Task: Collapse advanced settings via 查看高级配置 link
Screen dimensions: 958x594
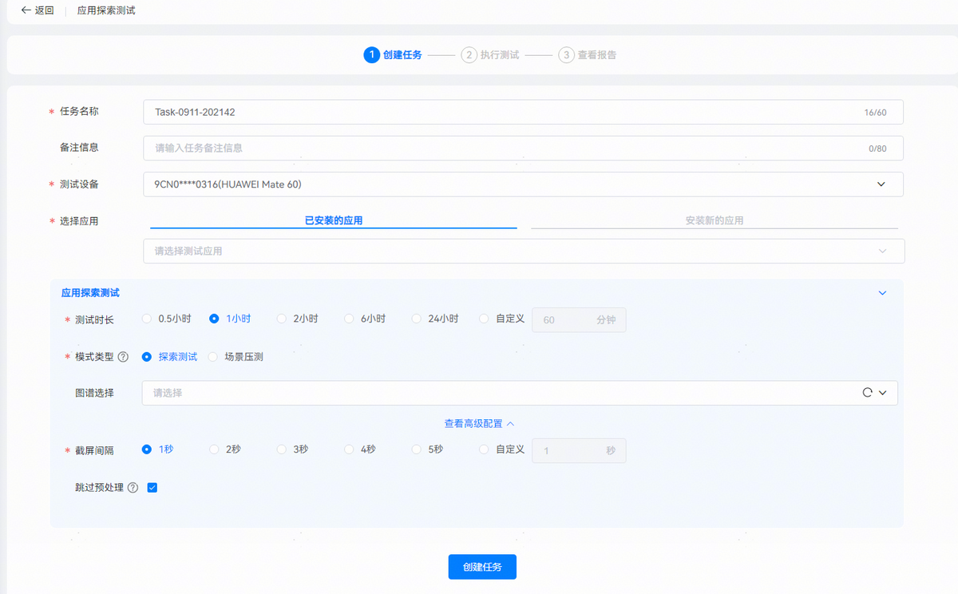Action: coord(479,424)
